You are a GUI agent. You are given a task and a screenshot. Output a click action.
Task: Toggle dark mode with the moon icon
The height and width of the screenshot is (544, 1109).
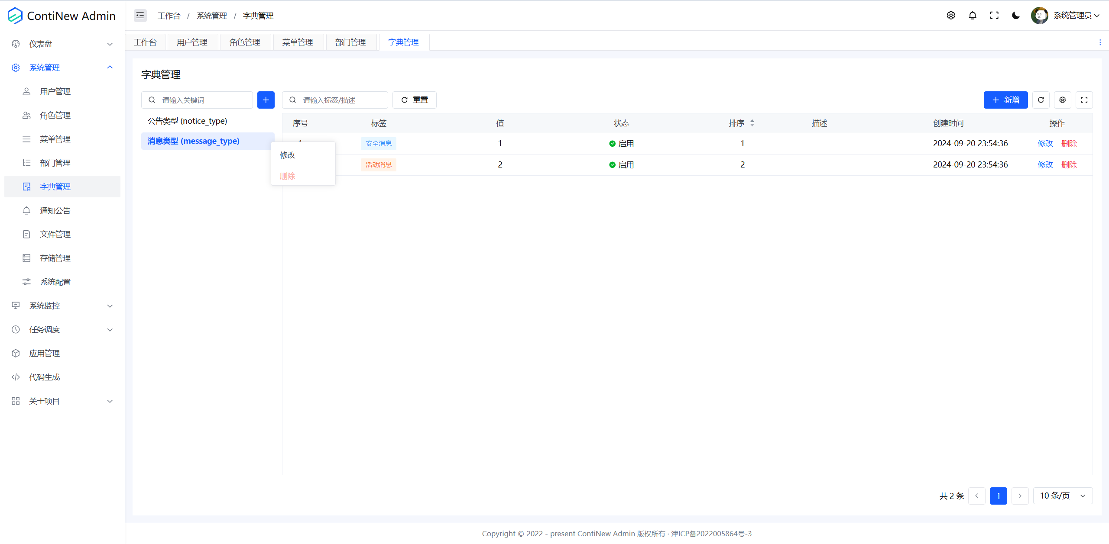(x=1016, y=16)
